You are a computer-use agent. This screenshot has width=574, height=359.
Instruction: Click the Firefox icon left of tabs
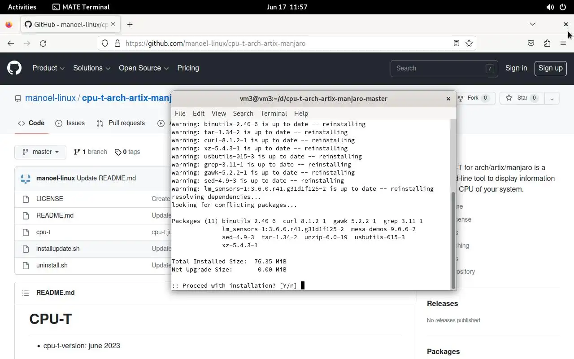click(x=9, y=25)
